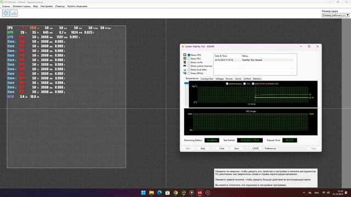The width and height of the screenshot is (351, 197).
Task: Click the gear settings icon in FPS Monitor toolbar
Action: point(6,13)
